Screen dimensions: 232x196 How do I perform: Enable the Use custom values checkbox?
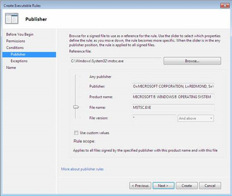click(76, 133)
